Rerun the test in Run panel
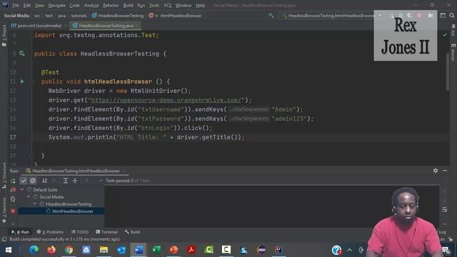This screenshot has width=457, height=257. pyautogui.click(x=13, y=181)
